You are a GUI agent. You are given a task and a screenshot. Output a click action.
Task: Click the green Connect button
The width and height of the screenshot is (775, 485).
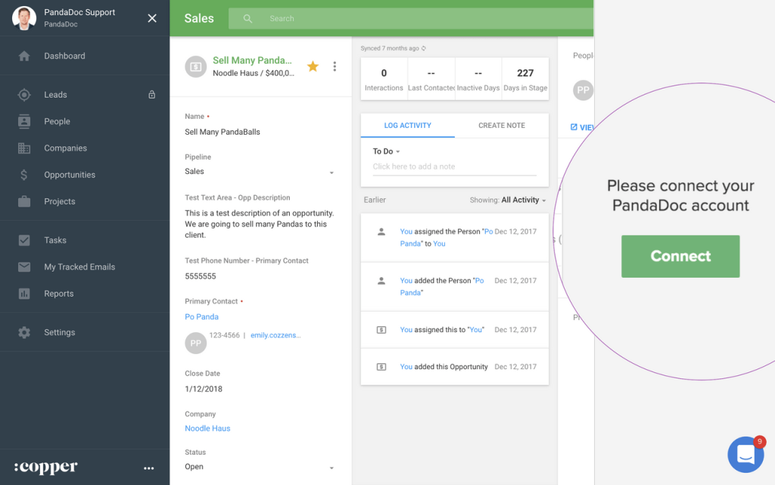[680, 256]
